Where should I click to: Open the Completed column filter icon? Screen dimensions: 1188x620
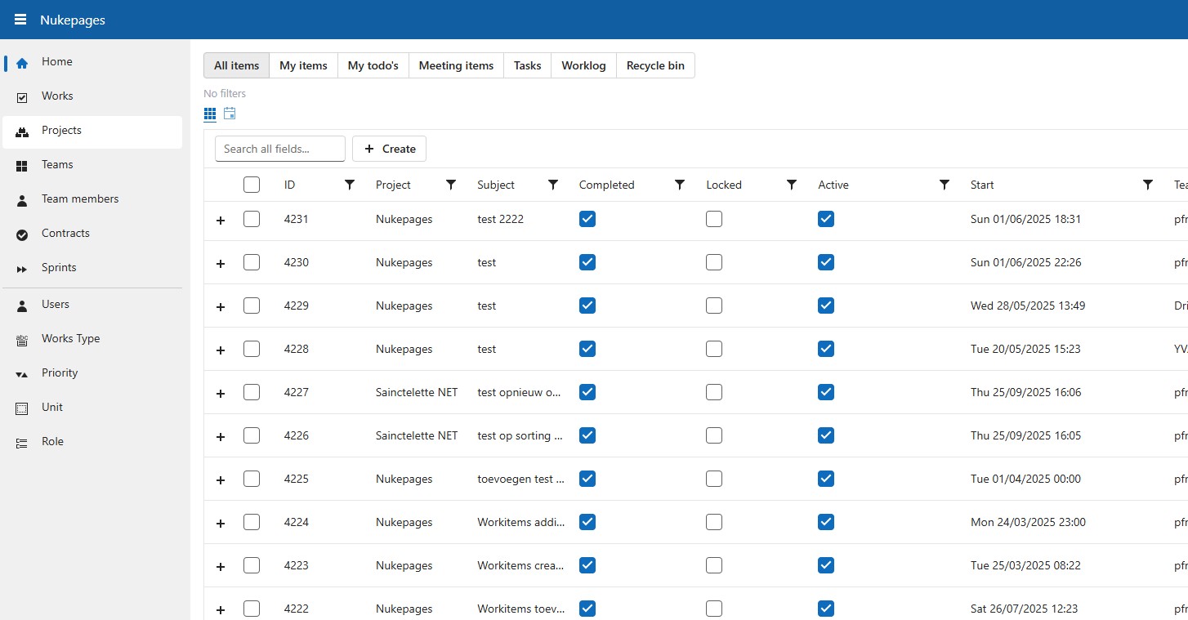tap(680, 185)
